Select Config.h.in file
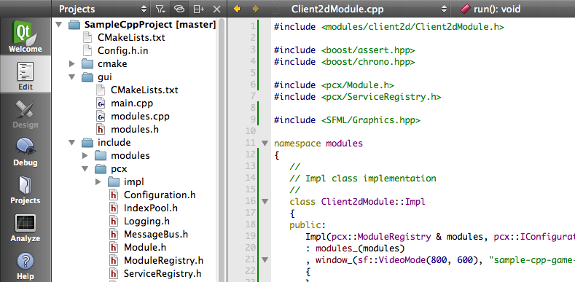The width and height of the screenshot is (575, 282). click(x=123, y=50)
